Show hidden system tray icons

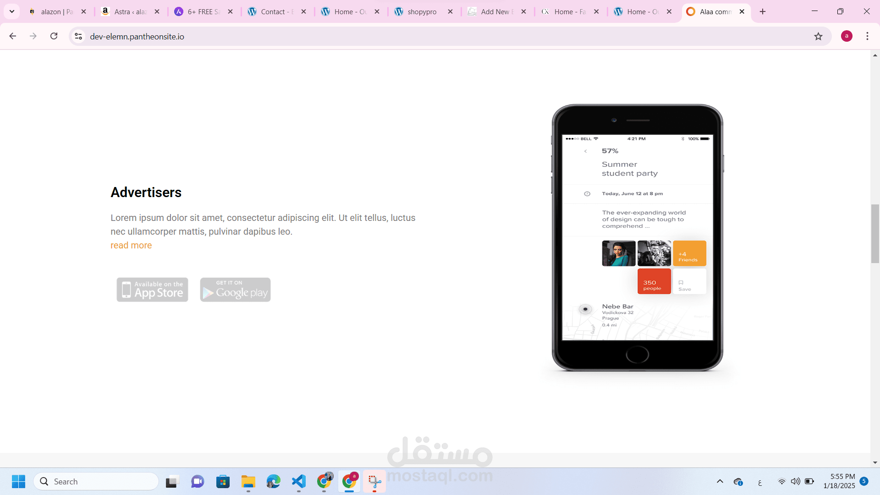[720, 481]
